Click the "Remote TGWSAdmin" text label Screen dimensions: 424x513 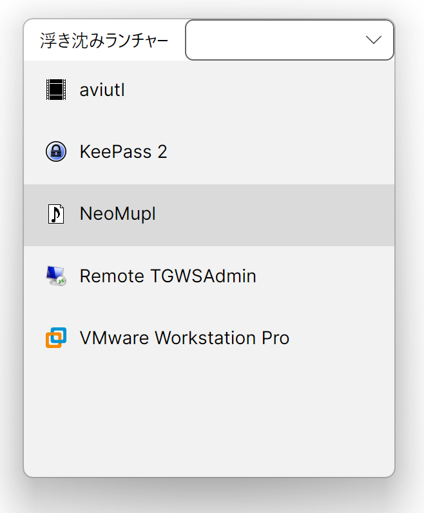click(168, 276)
